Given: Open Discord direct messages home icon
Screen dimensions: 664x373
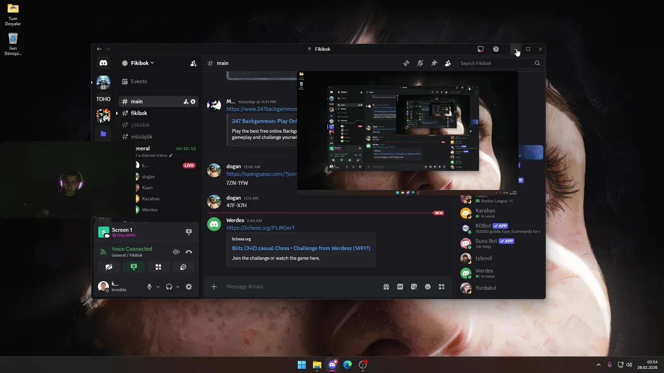Looking at the screenshot, I should point(103,63).
